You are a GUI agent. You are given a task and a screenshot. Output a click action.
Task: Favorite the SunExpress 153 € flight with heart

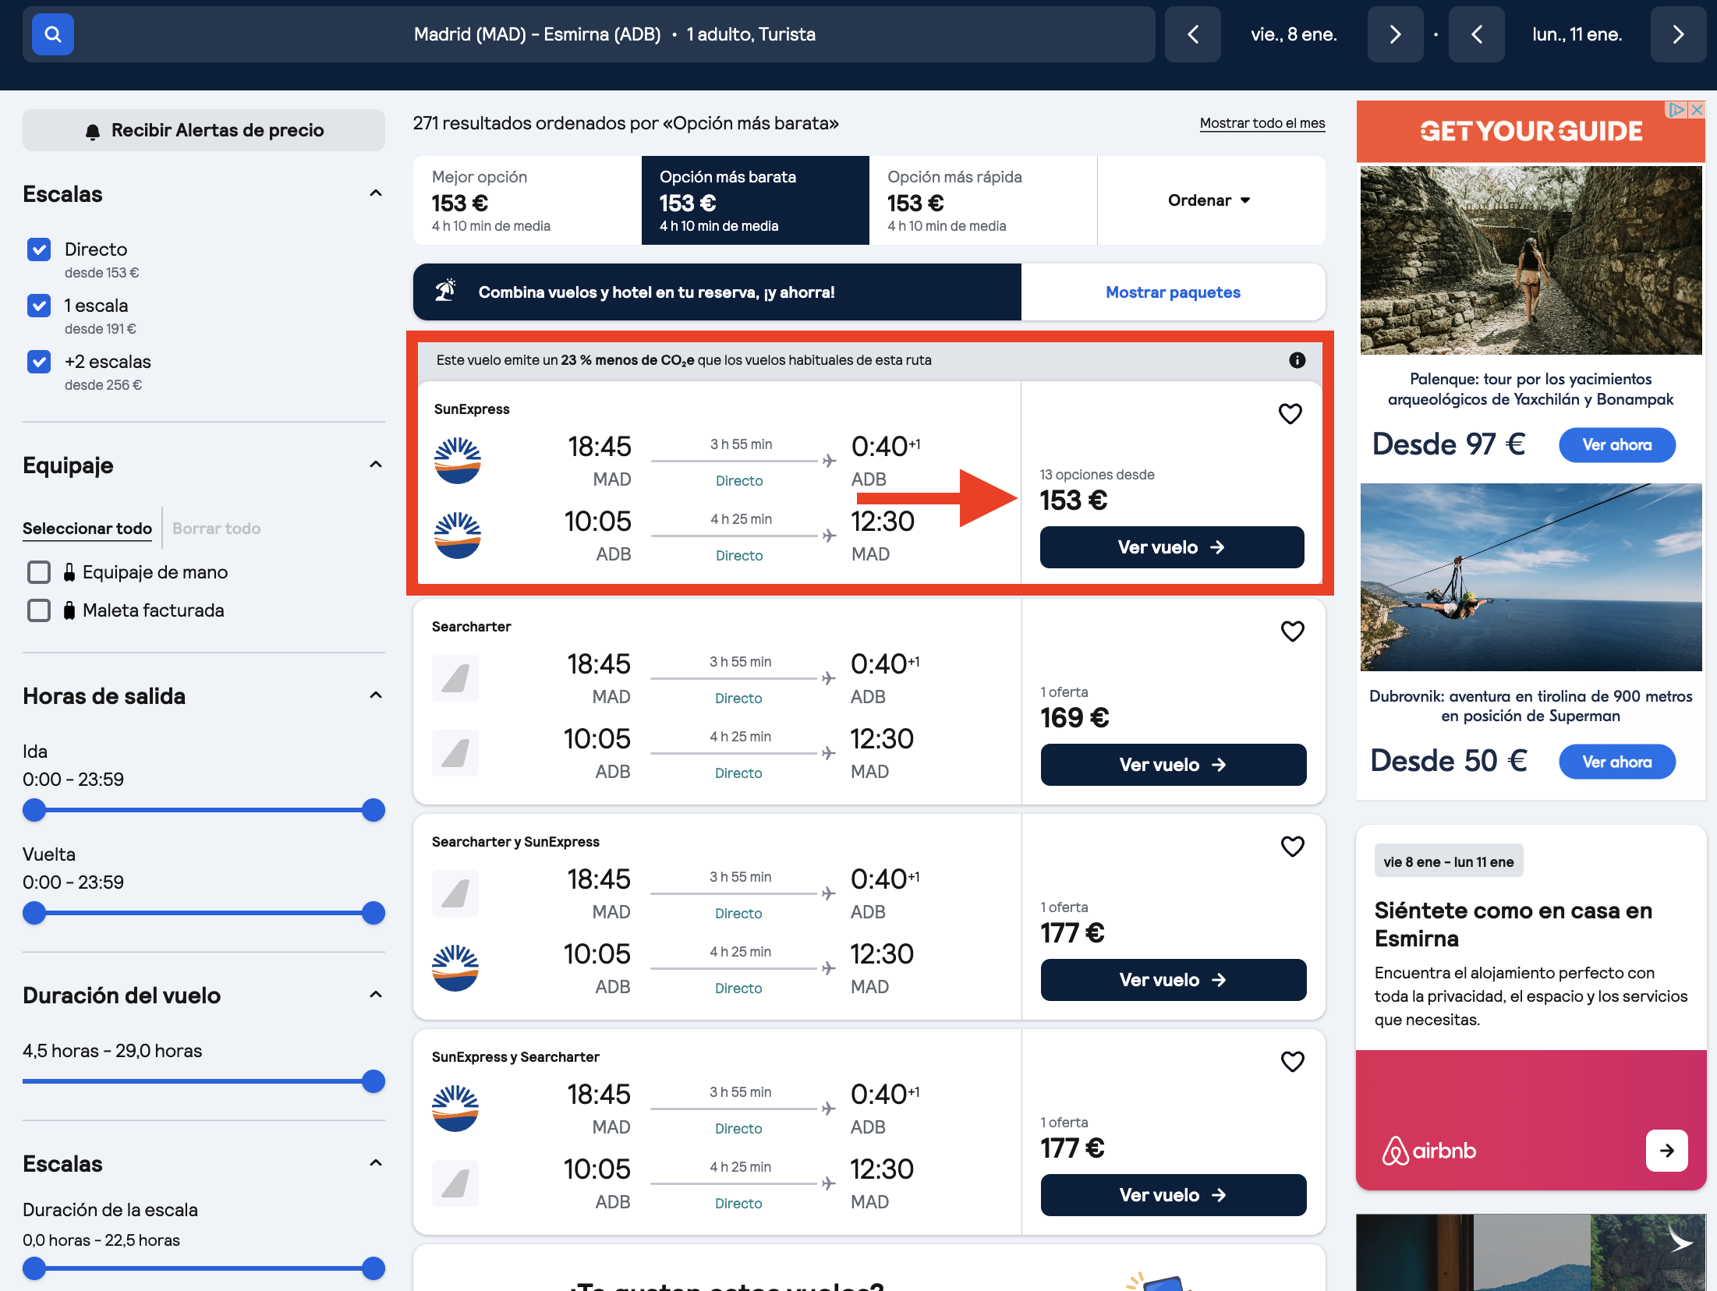1290,414
